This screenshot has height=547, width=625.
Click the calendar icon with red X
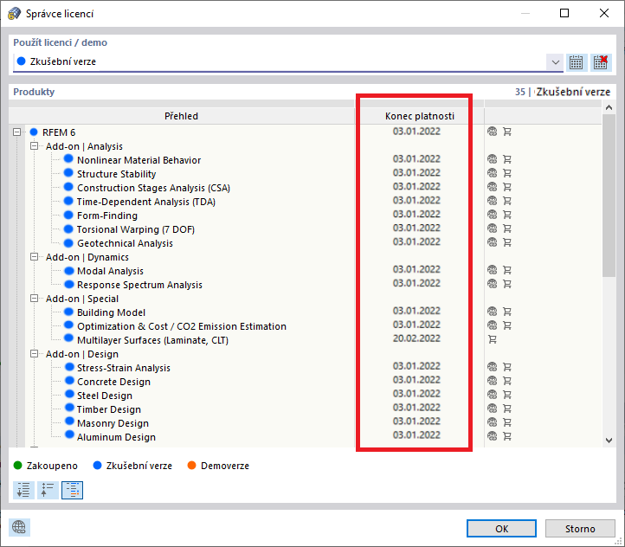[x=601, y=62]
